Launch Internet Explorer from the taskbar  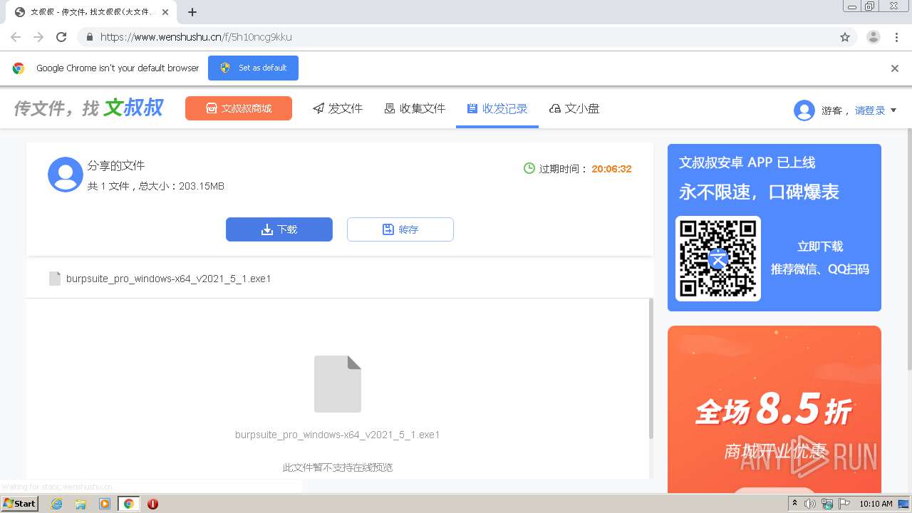click(56, 504)
